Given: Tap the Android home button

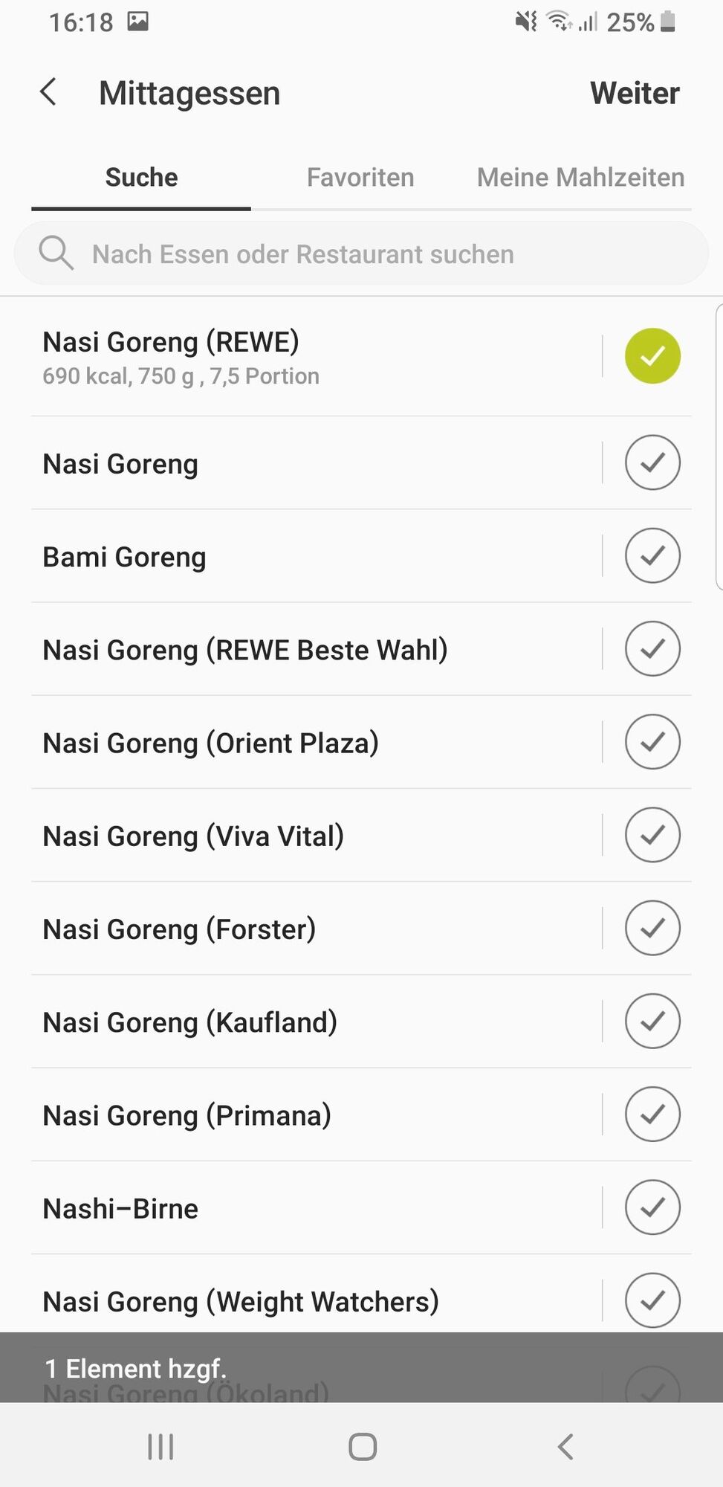Looking at the screenshot, I should click(363, 1447).
